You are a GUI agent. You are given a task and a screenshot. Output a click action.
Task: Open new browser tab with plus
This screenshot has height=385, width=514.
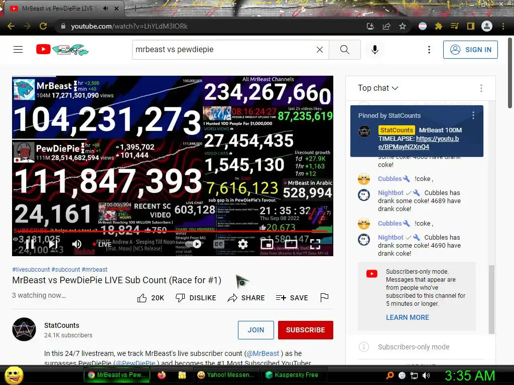pyautogui.click(x=135, y=9)
